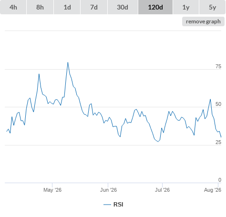
Task: Click the remove graph button
Action: click(203, 21)
